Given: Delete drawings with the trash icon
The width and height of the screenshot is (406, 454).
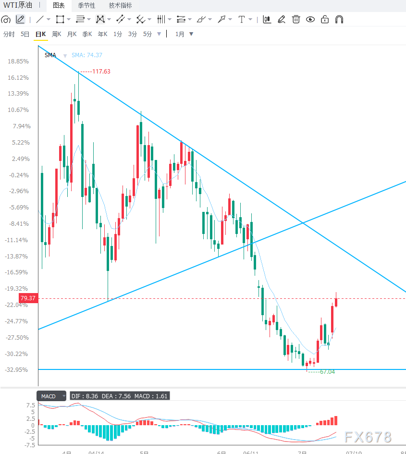Looking at the screenshot, I should tap(296, 19).
